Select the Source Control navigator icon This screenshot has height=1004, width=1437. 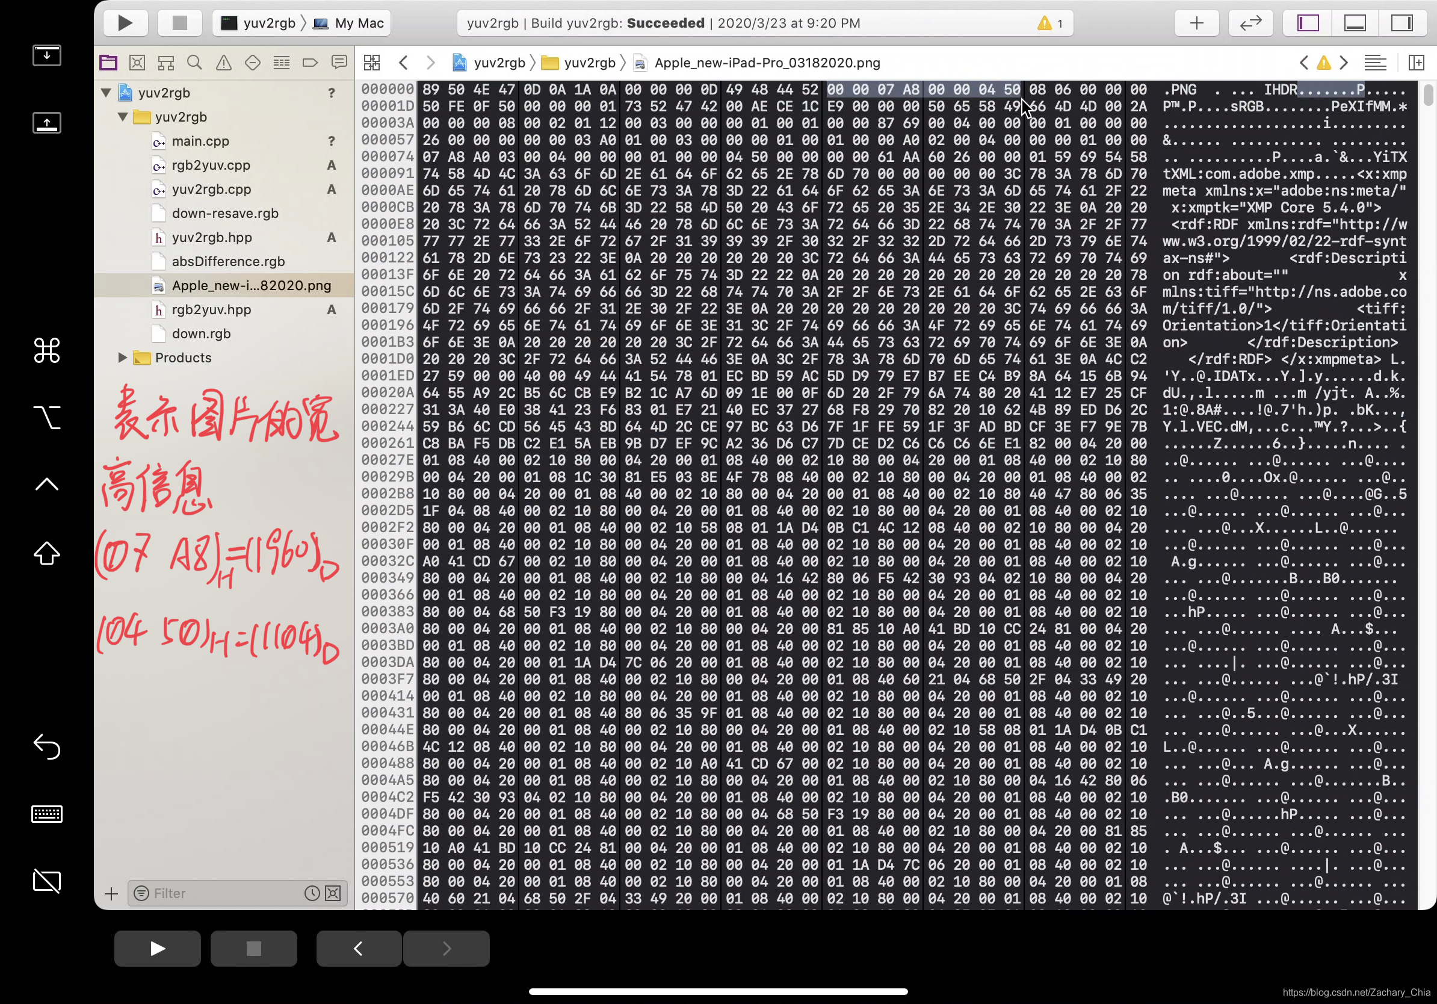[x=137, y=63]
